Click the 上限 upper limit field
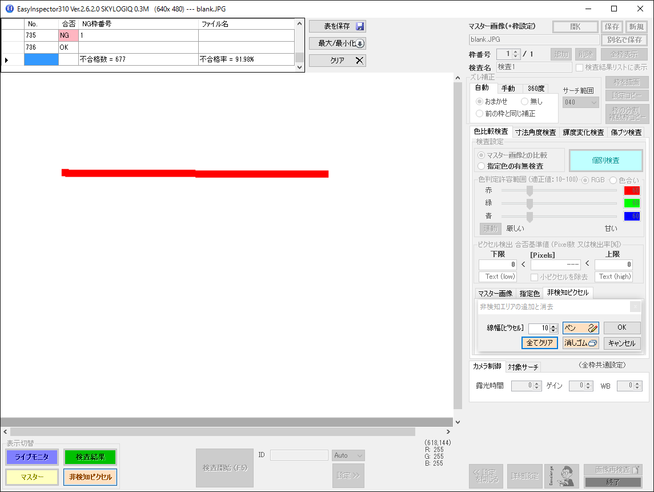This screenshot has height=492, width=654. pyautogui.click(x=613, y=265)
